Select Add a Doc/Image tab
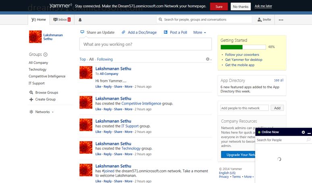Viewport: 312px width, 183px height. (139, 32)
